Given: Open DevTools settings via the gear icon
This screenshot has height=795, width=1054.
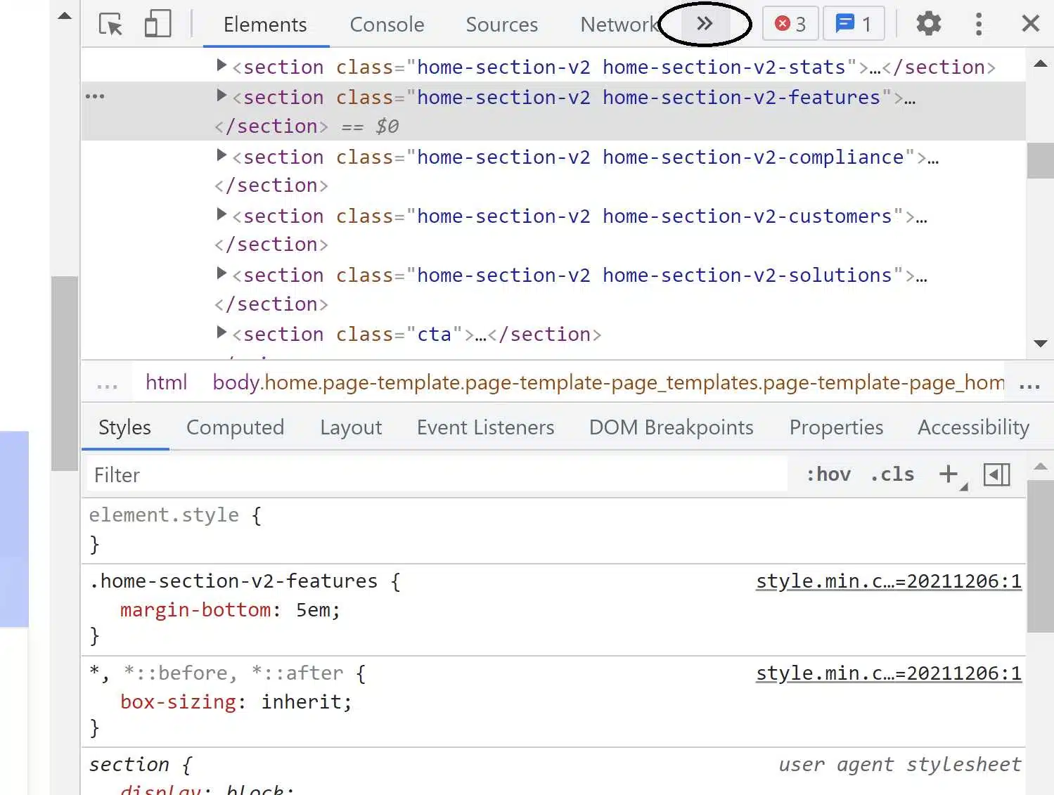Looking at the screenshot, I should pyautogui.click(x=928, y=23).
